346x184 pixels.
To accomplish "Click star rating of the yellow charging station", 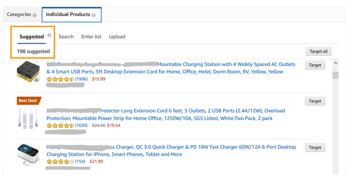I will pyautogui.click(x=60, y=79).
